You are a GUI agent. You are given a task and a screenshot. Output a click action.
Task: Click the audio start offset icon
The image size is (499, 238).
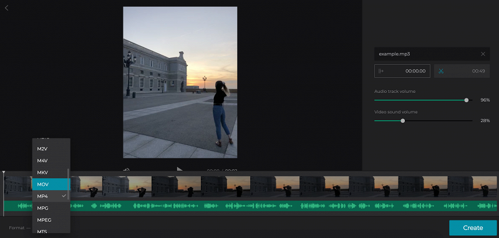(x=380, y=71)
